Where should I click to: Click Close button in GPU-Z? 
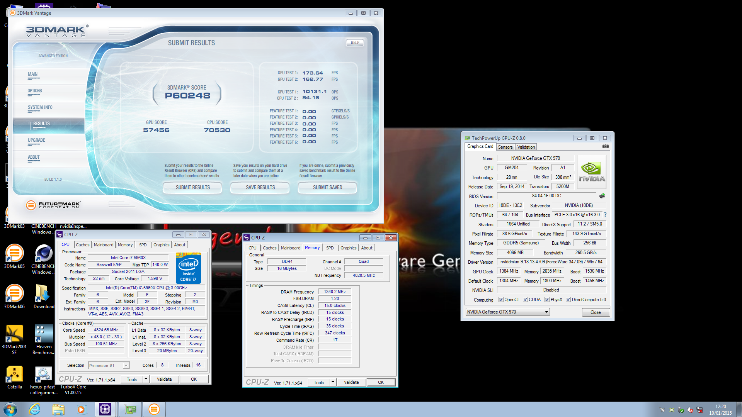tap(596, 312)
